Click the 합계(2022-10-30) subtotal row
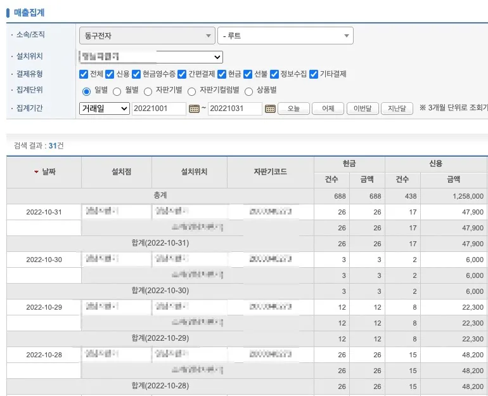The image size is (488, 396). [x=160, y=291]
